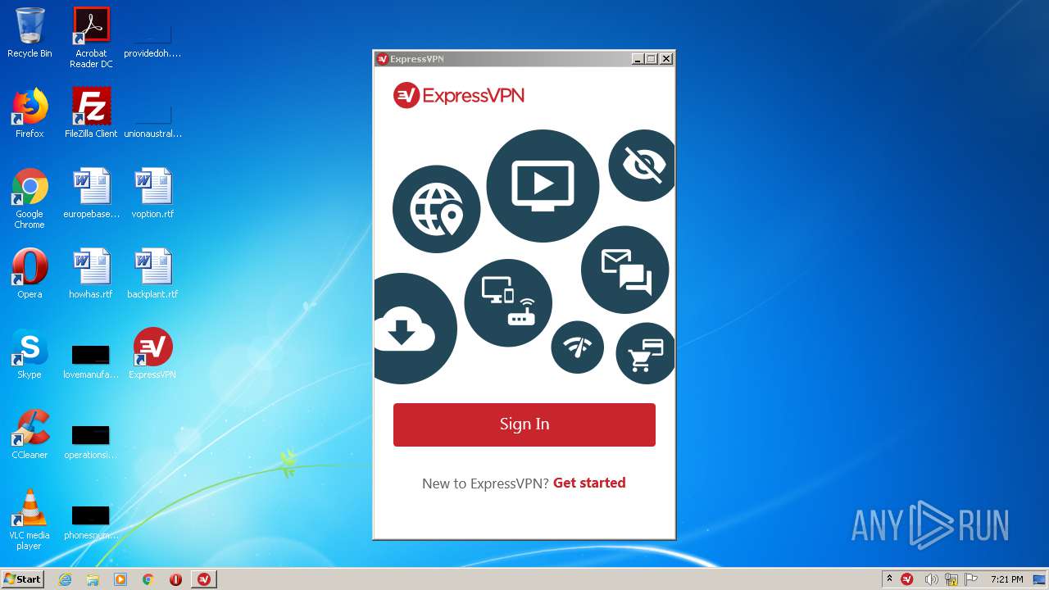Image resolution: width=1049 pixels, height=590 pixels.
Task: Launch Internet Explorer from taskbar
Action: pos(65,579)
